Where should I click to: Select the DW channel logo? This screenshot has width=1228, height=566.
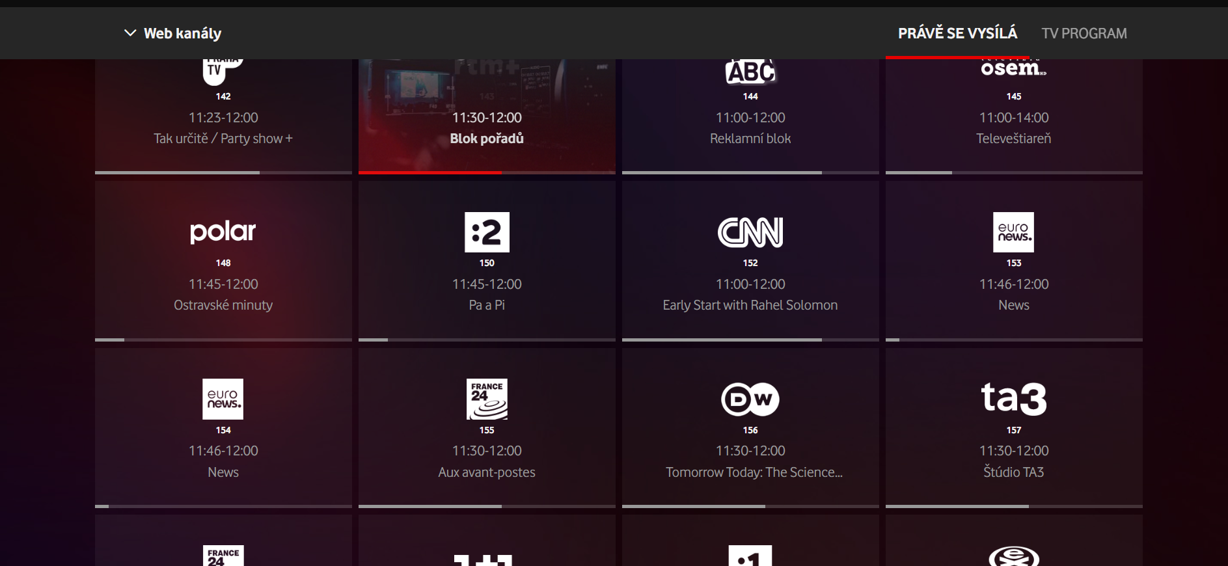click(x=750, y=399)
